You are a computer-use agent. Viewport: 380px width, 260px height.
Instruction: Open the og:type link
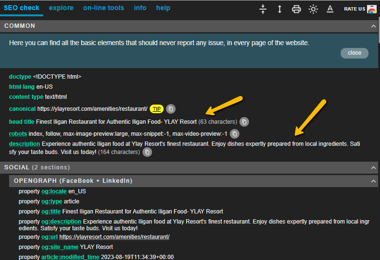pos(52,201)
